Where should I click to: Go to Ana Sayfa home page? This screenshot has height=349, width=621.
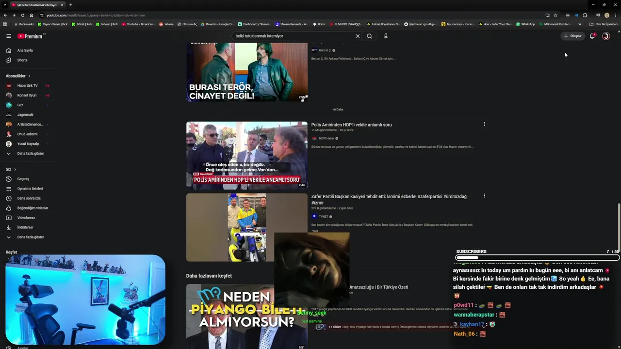[25, 50]
